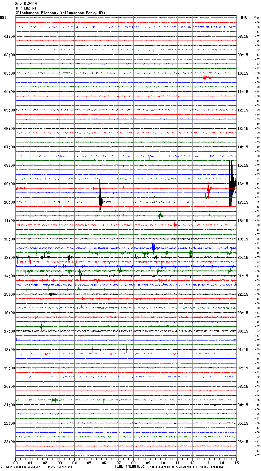
Task: Click minute tick label 03 on x-axis
Action: click(x=60, y=463)
